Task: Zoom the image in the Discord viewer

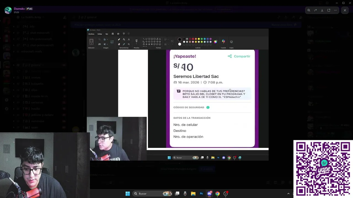Action: tap(309, 10)
